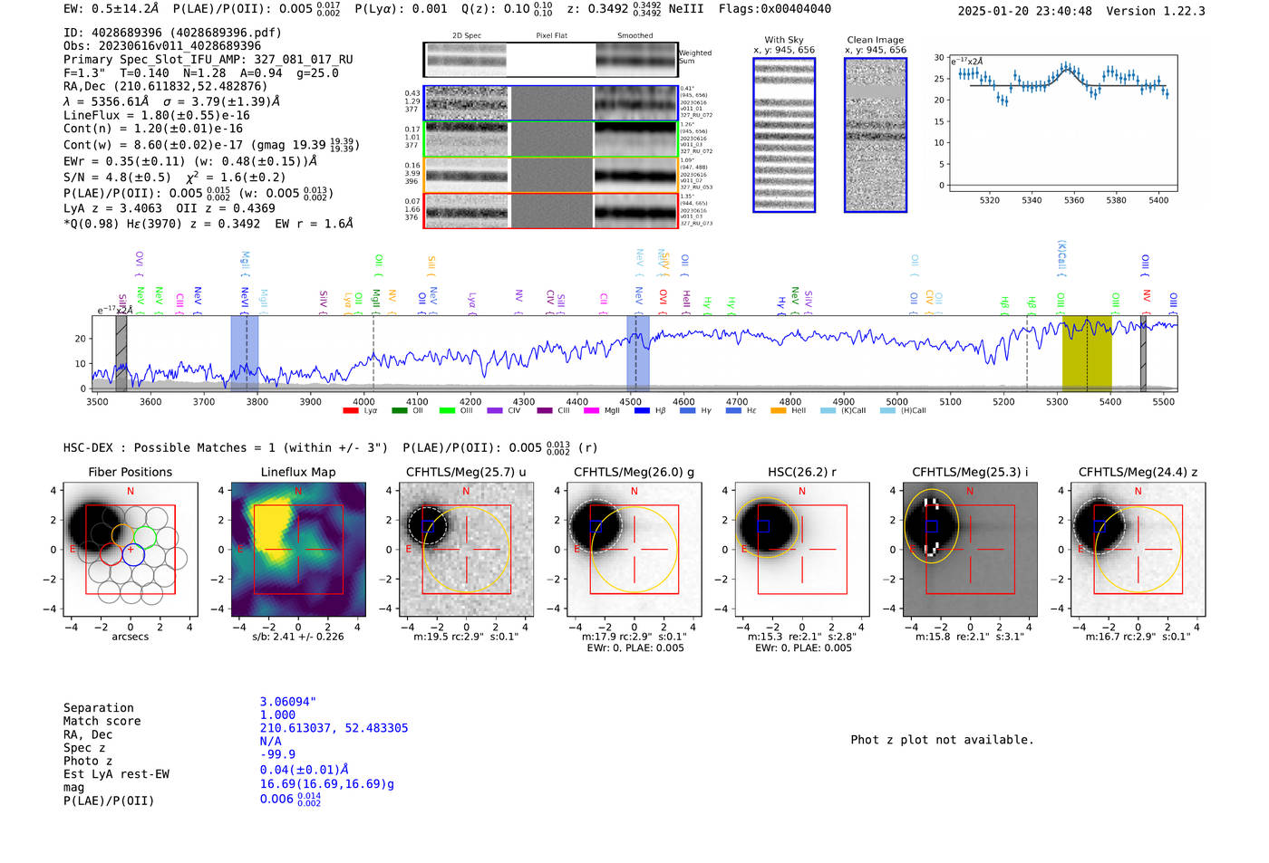Select the green-bordered 2D spectrum row
1269x863 pixels.
point(550,139)
